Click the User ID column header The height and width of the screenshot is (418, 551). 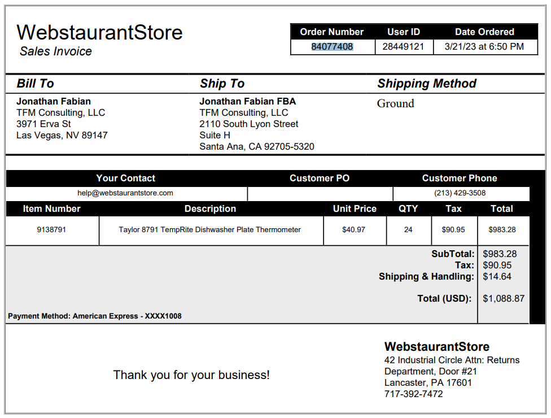(x=404, y=32)
